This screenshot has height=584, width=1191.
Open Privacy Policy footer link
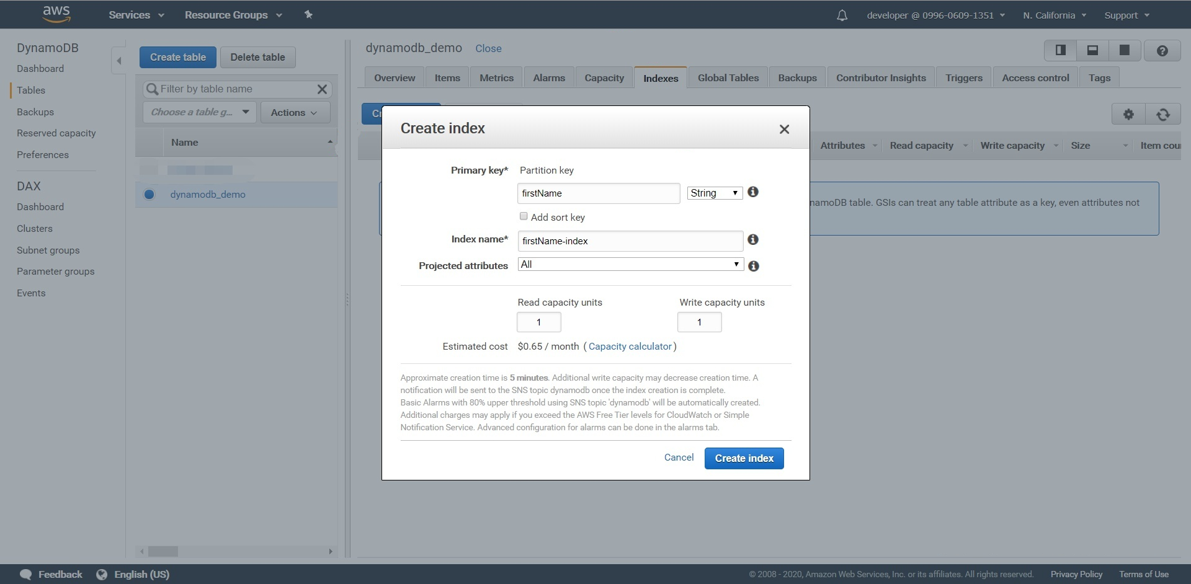(1076, 574)
